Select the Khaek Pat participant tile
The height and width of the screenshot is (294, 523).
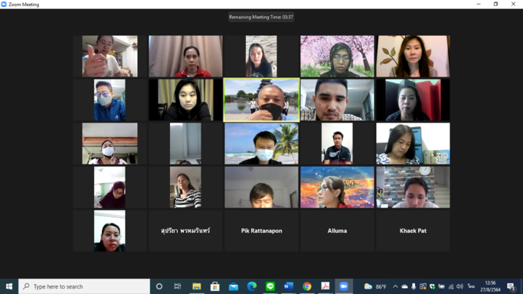(x=413, y=230)
